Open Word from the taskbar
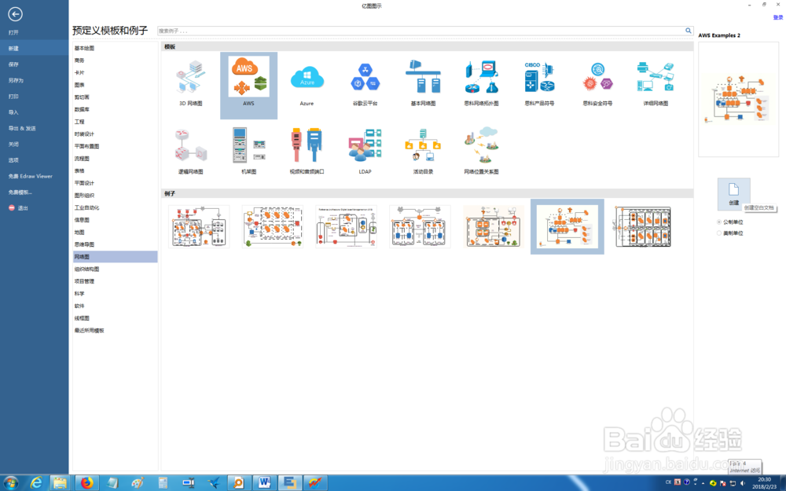 coord(264,482)
